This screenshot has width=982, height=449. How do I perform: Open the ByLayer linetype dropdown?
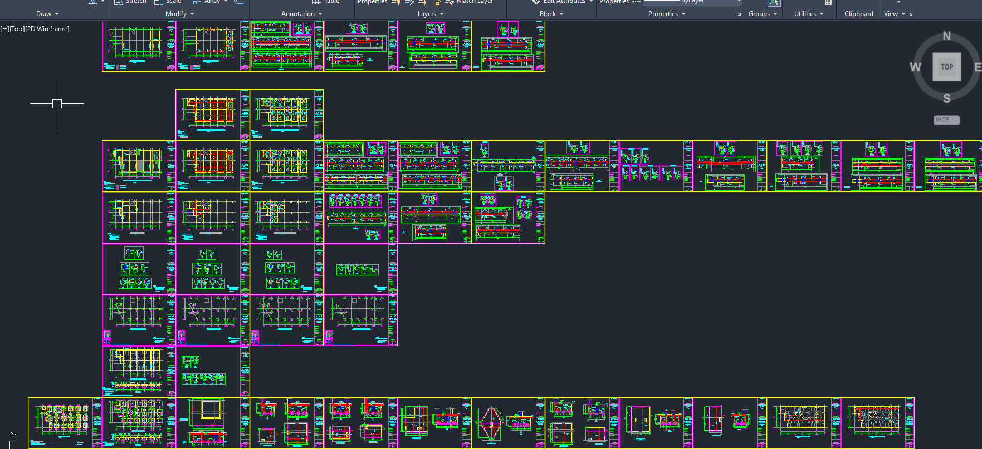point(693,2)
